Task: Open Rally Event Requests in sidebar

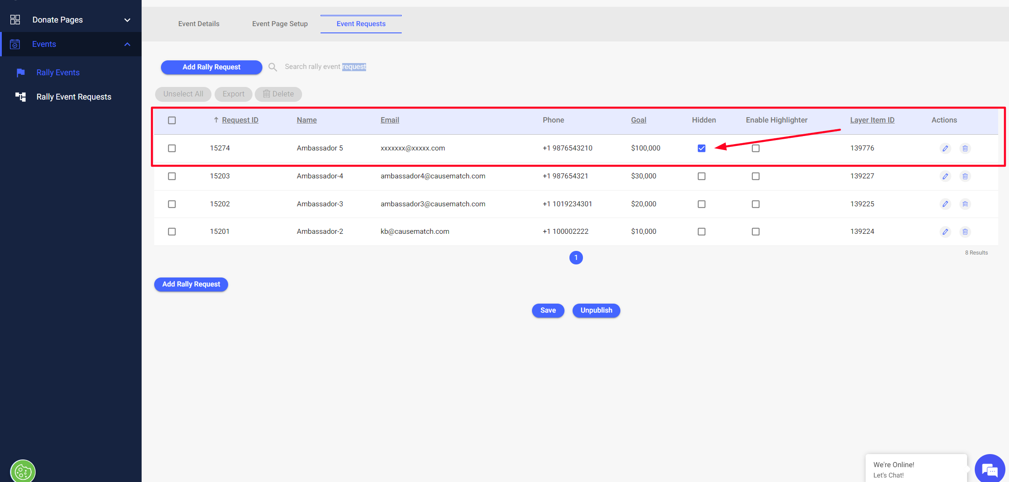Action: tap(74, 97)
